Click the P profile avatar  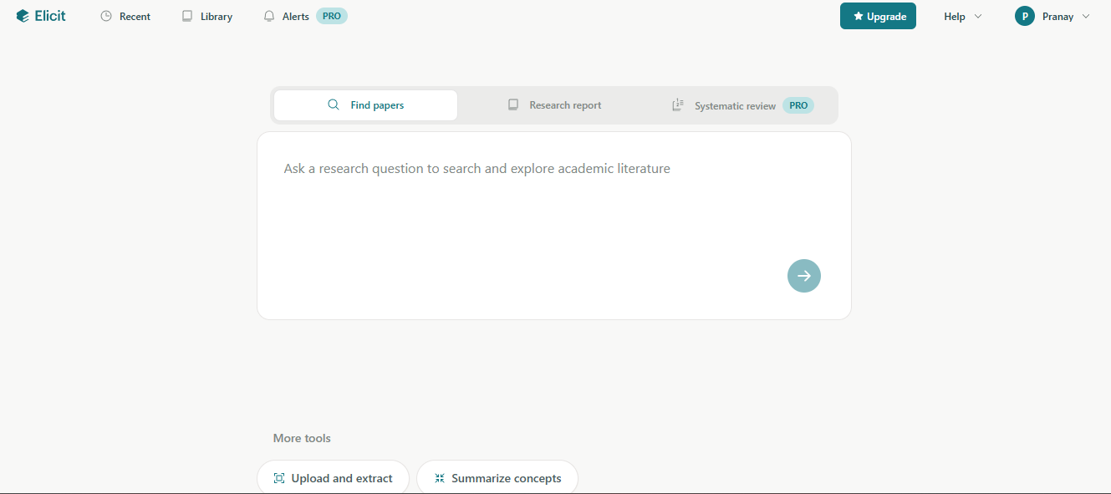[1025, 16]
